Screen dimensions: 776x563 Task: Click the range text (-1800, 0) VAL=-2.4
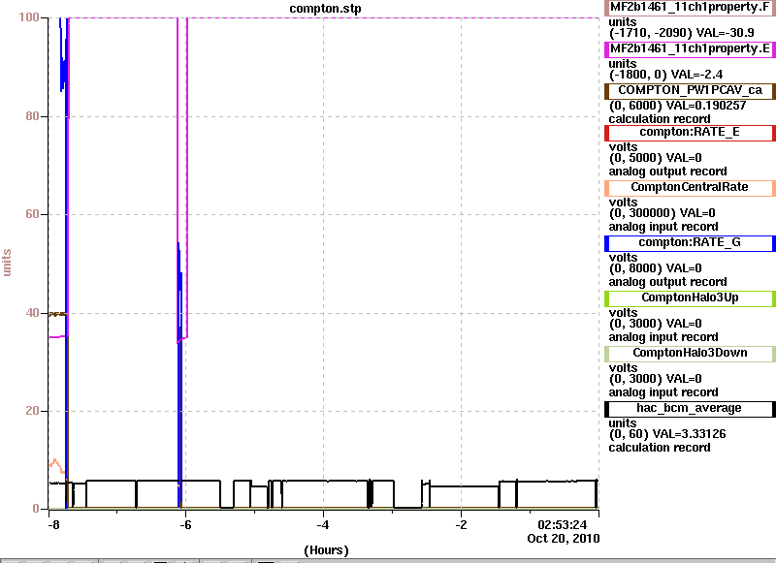pos(665,75)
